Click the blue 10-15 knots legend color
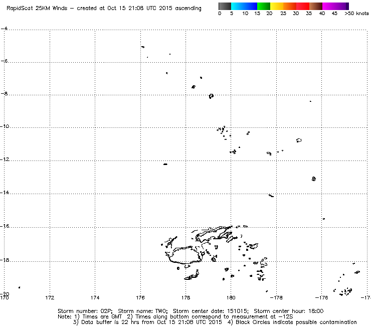Image resolution: width=371 pixels, height=326 pixels. (251, 6)
